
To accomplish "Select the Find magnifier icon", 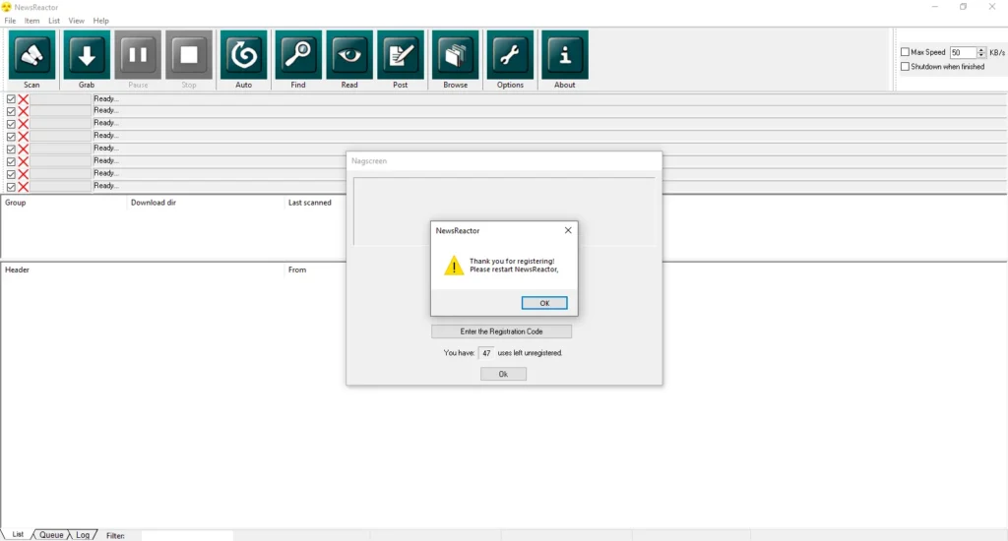I will 298,55.
